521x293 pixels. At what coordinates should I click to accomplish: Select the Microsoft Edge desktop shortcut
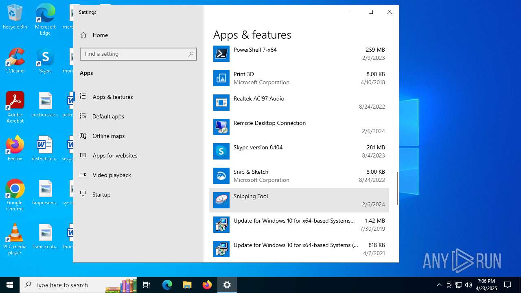[45, 20]
